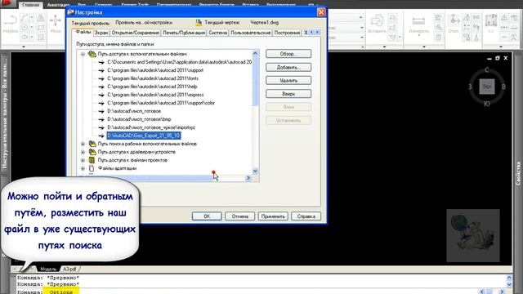Viewport: 523px width, 294px height.
Task: Select the Polyline tool in the ribbon
Action: click(x=11, y=24)
